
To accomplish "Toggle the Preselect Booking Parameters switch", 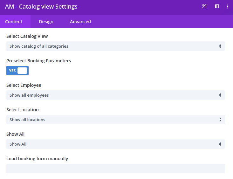I will click(17, 71).
